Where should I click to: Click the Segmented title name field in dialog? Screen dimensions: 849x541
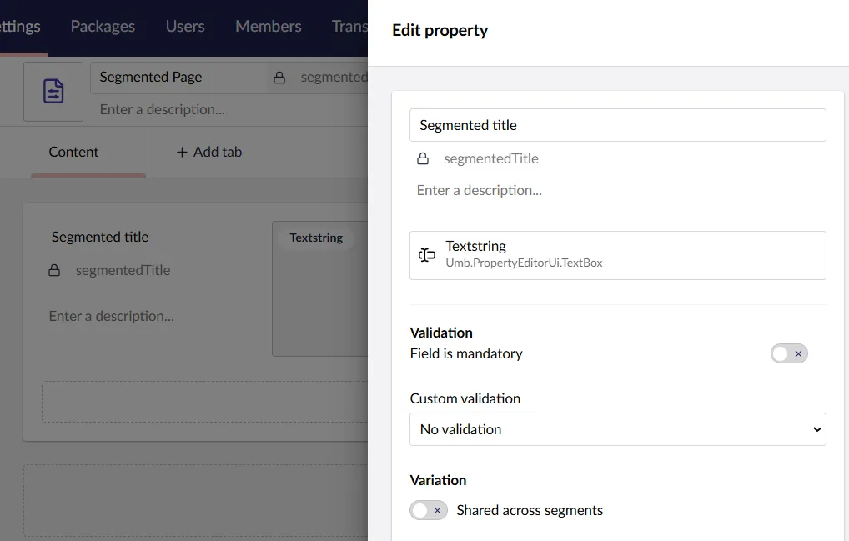point(617,125)
